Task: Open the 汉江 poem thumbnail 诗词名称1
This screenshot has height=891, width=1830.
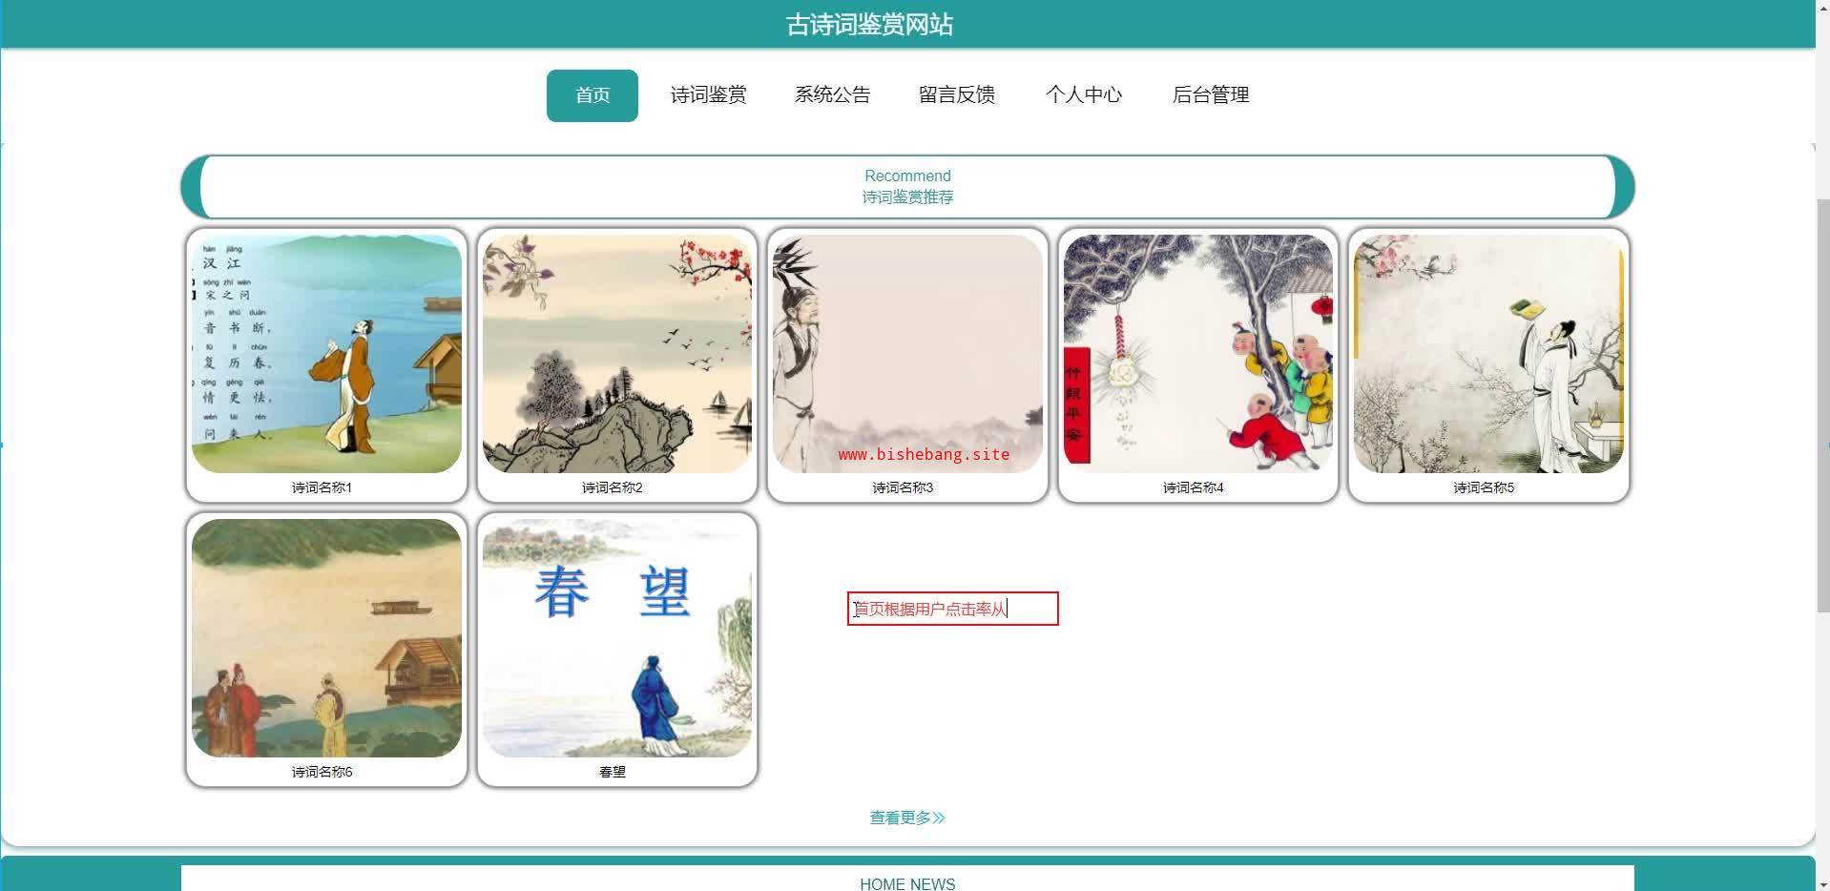Action: (326, 354)
